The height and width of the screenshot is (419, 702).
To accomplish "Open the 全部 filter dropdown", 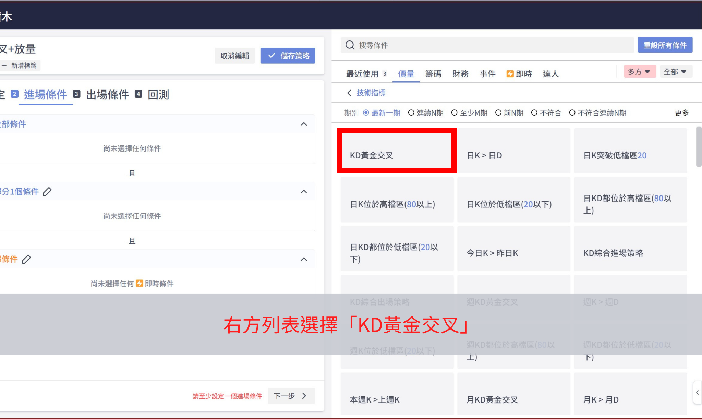I will pyautogui.click(x=675, y=72).
